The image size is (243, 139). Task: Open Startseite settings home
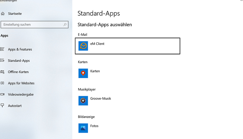(x=15, y=14)
